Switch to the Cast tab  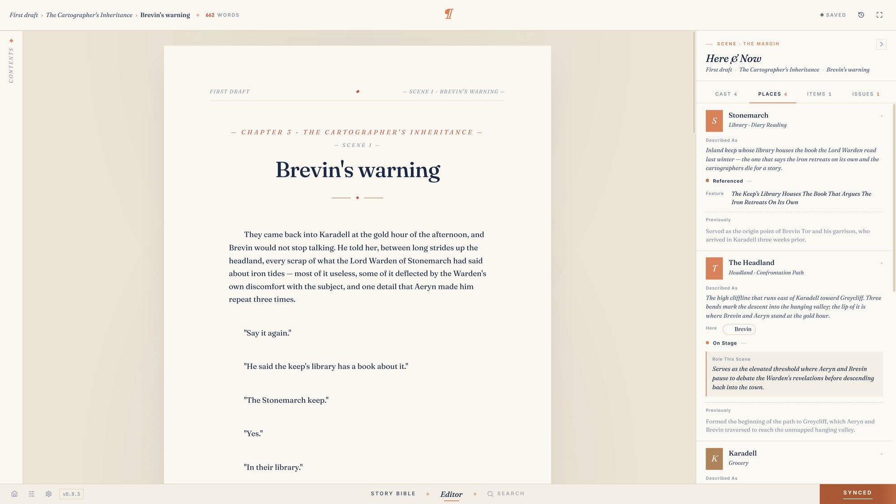pyautogui.click(x=726, y=94)
